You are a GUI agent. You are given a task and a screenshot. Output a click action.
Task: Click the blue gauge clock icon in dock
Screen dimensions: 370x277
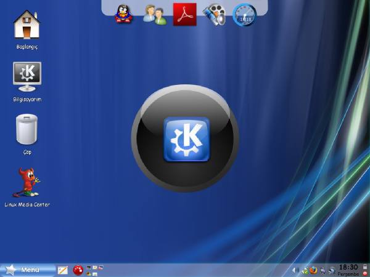[x=244, y=15]
